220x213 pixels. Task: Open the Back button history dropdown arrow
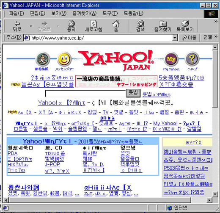(31, 26)
